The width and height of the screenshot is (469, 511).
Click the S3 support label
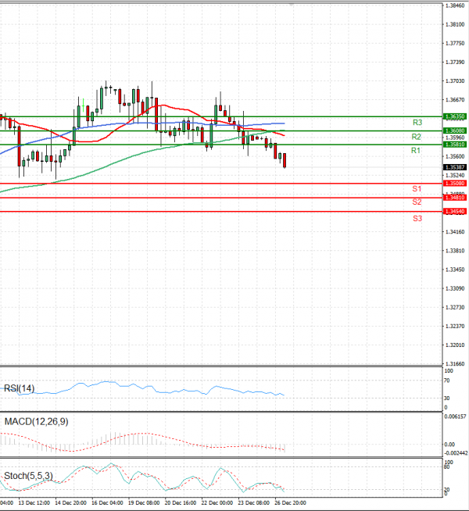417,219
